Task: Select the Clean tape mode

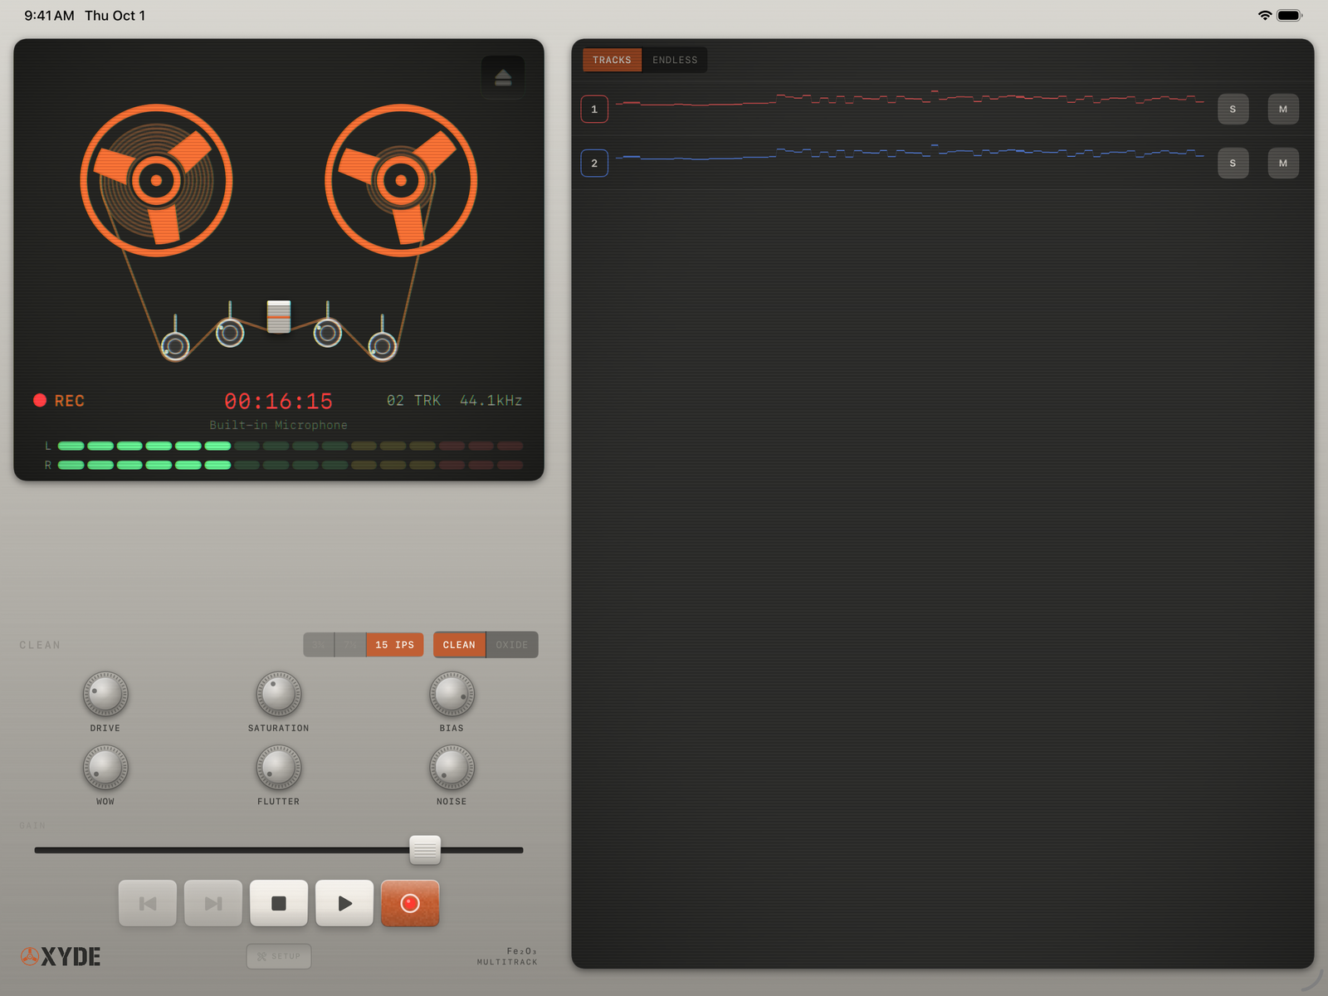Action: point(459,645)
